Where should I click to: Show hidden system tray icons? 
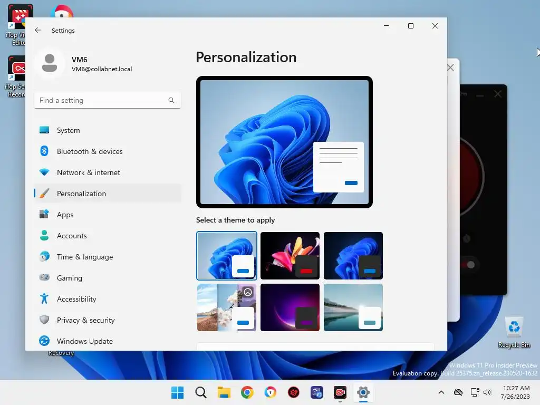pos(441,392)
